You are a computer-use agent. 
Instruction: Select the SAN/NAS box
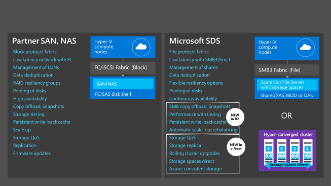click(123, 84)
